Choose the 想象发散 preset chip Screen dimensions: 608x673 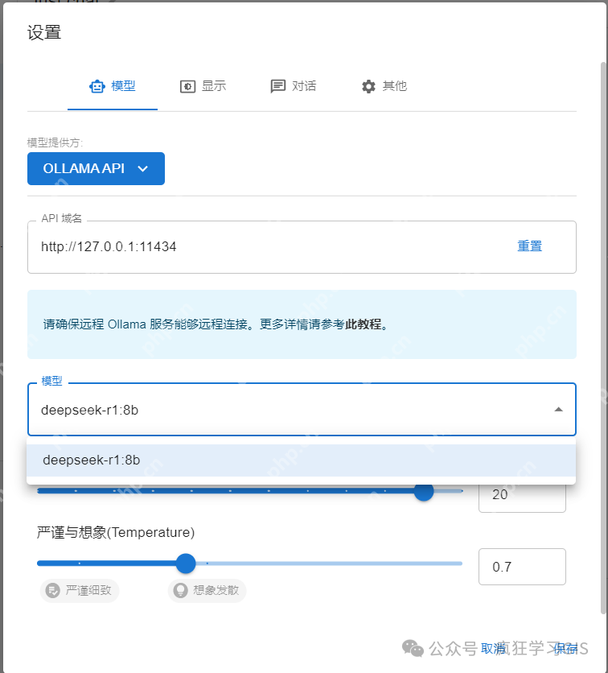coord(207,591)
